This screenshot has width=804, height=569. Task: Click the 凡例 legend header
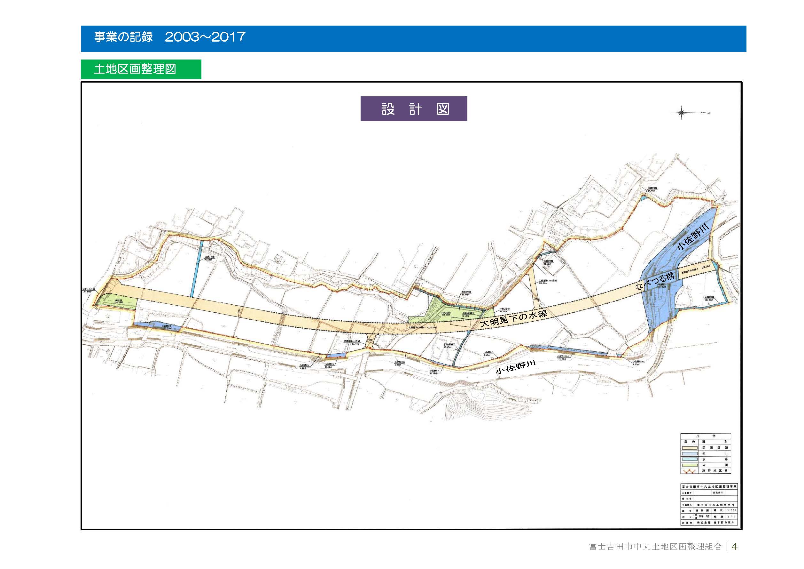pyautogui.click(x=706, y=436)
